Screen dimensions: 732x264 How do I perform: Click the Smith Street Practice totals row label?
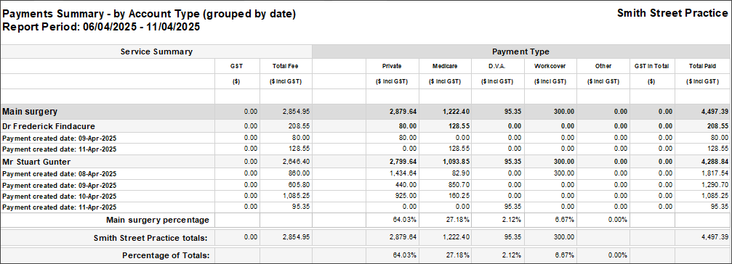[150, 238]
